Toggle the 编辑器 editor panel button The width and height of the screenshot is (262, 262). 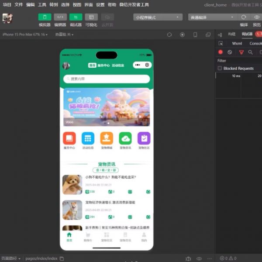pyautogui.click(x=60, y=17)
